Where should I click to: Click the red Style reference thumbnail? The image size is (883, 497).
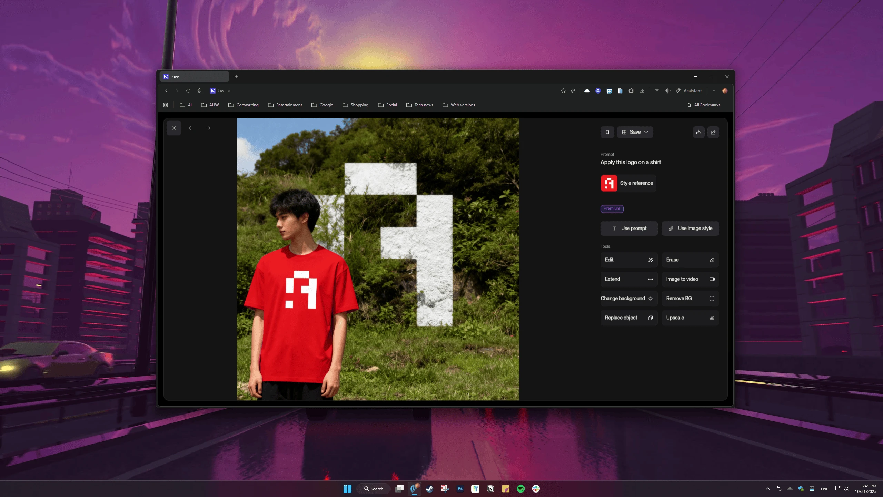tap(609, 183)
